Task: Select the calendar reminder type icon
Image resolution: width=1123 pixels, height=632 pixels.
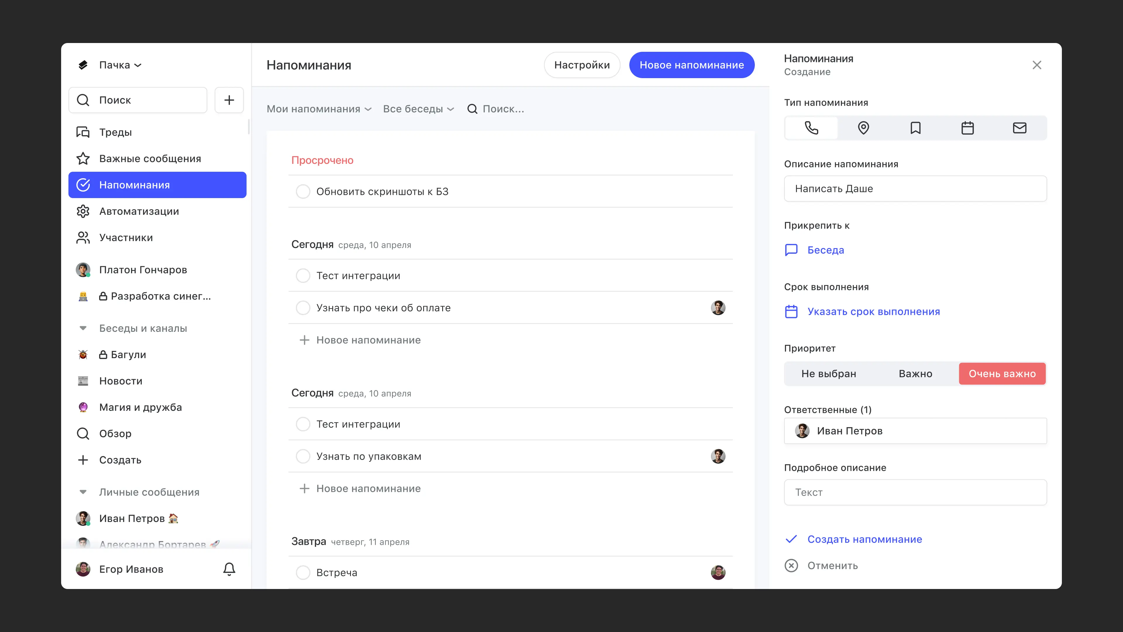Action: tap(967, 128)
